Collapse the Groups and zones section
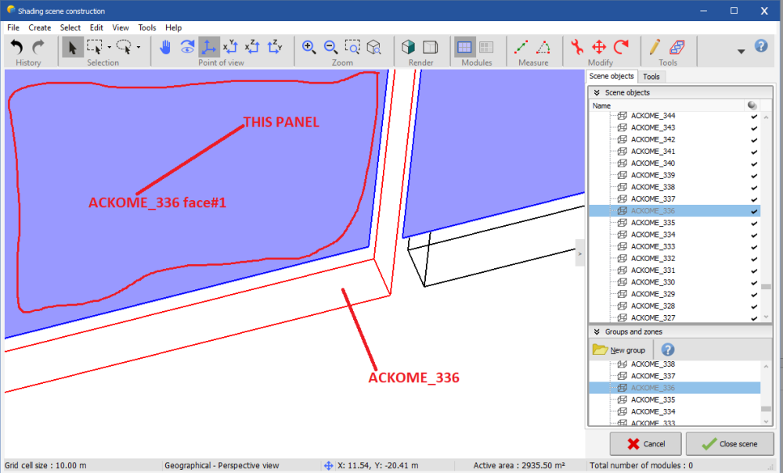 click(597, 331)
